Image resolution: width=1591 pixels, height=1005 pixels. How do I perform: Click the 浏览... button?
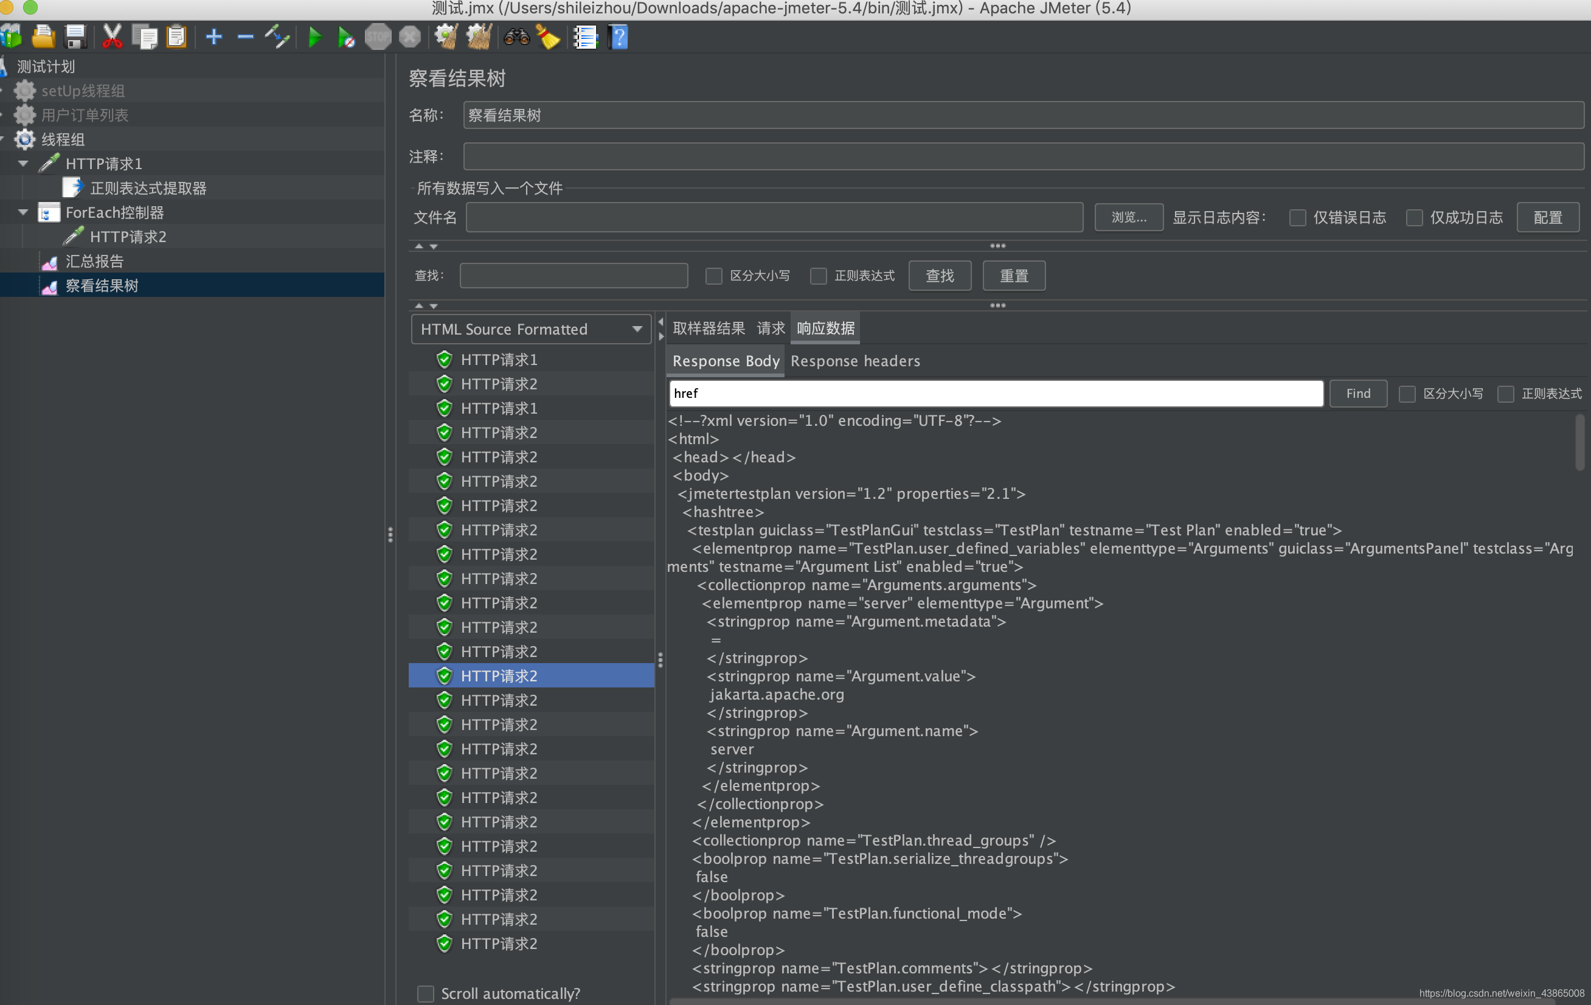1129,217
